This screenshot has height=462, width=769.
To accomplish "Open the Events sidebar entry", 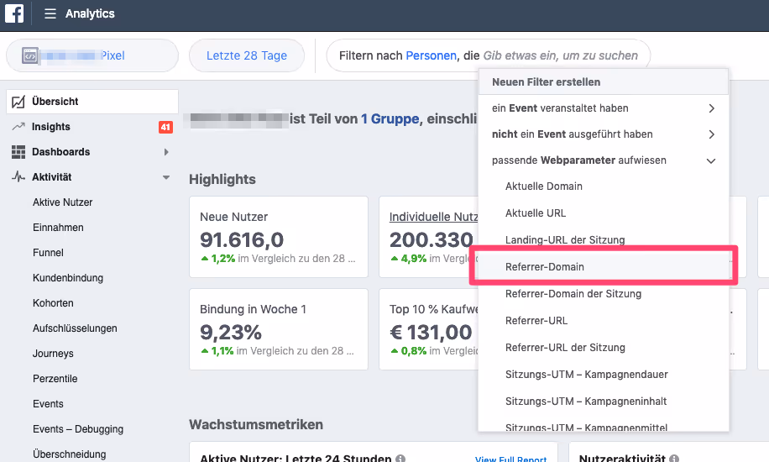I will point(48,404).
